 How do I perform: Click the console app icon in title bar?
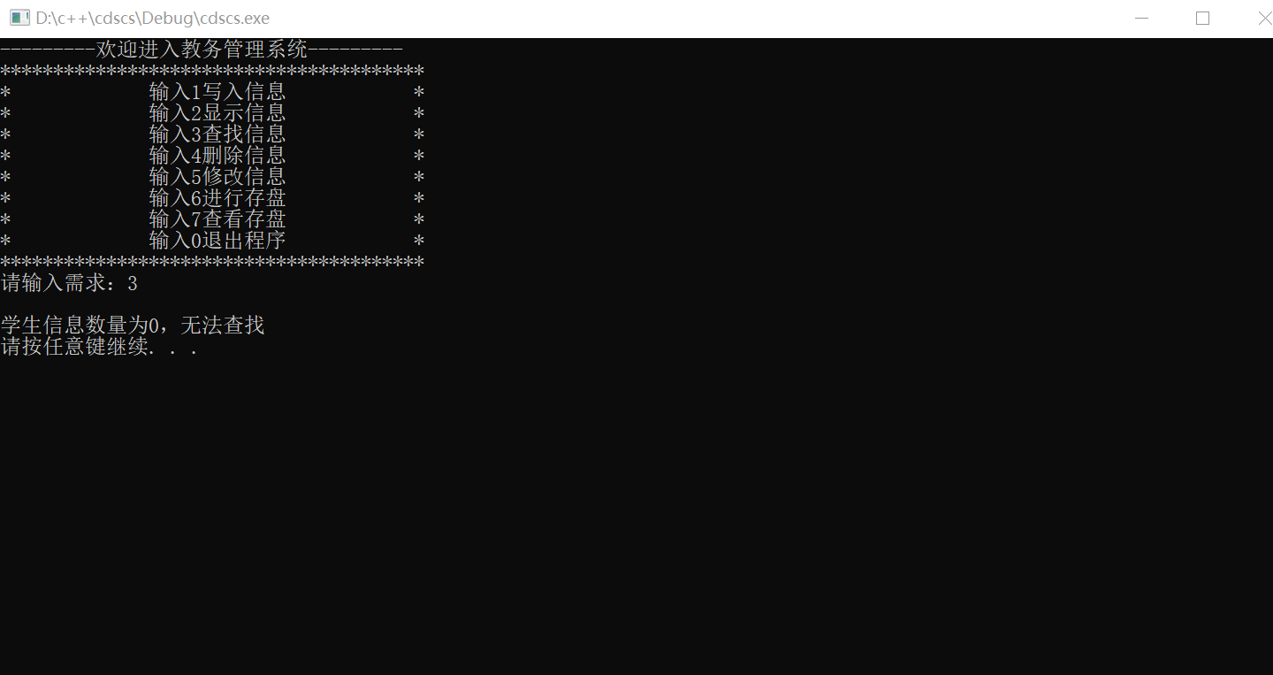coord(19,18)
